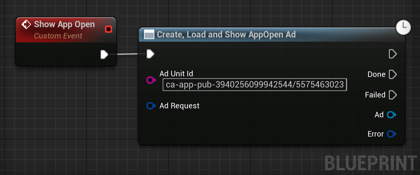This screenshot has height=175, width=420.
Task: Click the Done label
Action: point(376,74)
